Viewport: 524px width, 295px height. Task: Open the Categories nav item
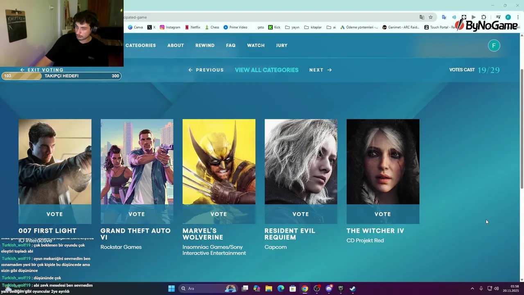(140, 45)
